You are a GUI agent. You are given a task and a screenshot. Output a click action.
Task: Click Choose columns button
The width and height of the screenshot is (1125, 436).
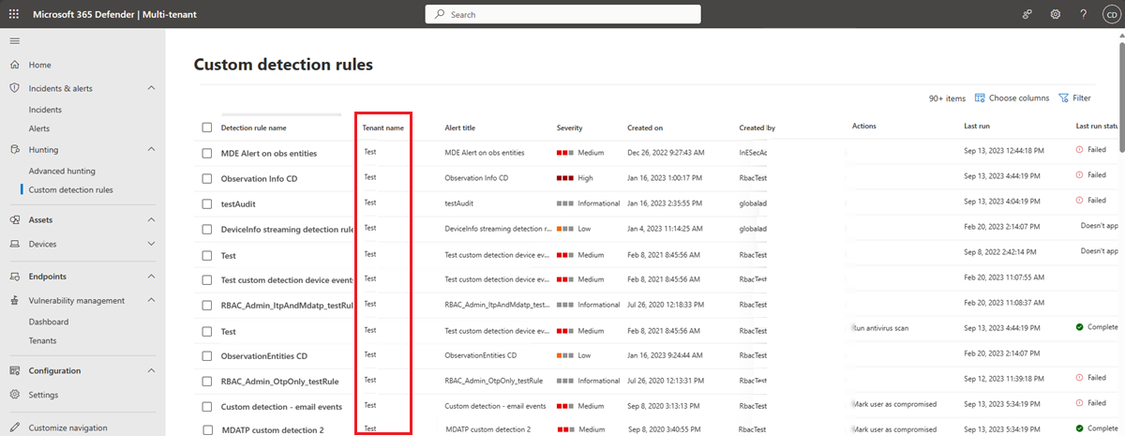[x=1012, y=98]
